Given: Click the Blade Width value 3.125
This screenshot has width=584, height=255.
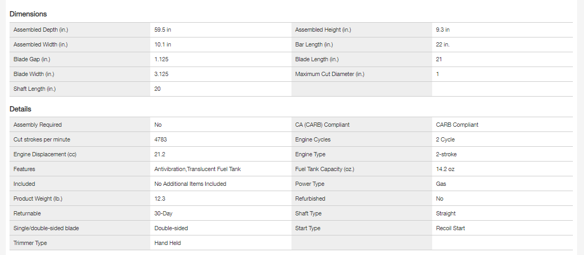Looking at the screenshot, I should (161, 74).
